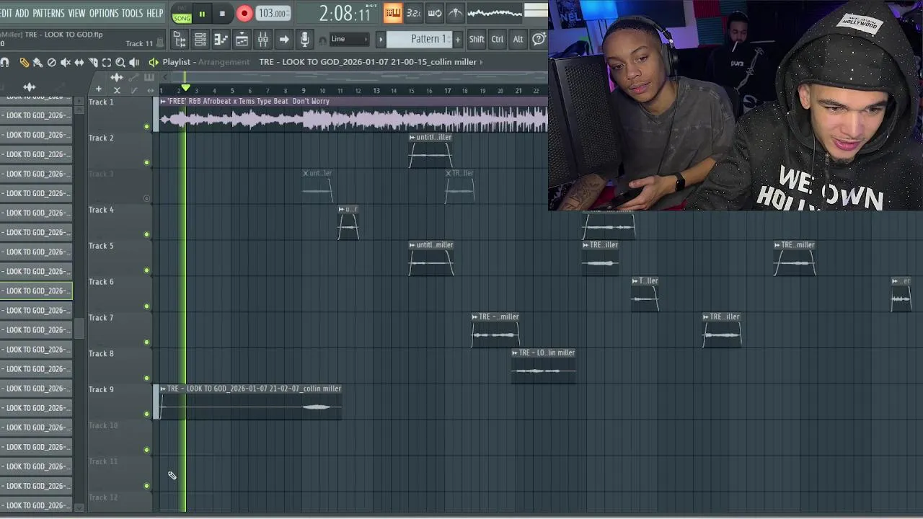This screenshot has width=923, height=519.
Task: Select the Delete tool in playlist
Action: 51,63
